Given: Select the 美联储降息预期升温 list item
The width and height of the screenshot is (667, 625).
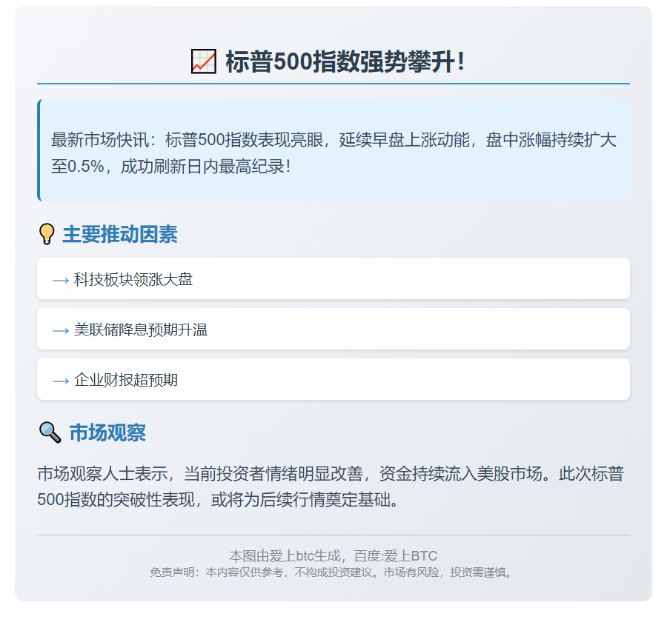Looking at the screenshot, I should pyautogui.click(x=141, y=330).
